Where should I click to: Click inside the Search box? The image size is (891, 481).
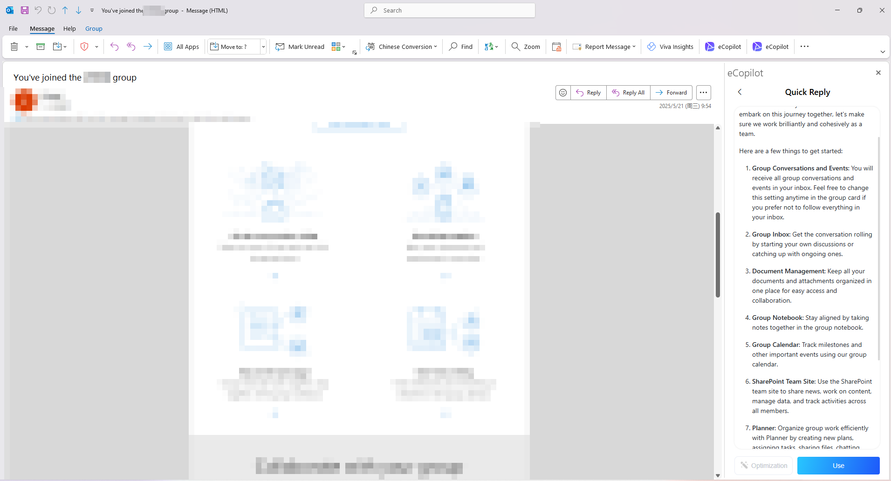(x=449, y=10)
